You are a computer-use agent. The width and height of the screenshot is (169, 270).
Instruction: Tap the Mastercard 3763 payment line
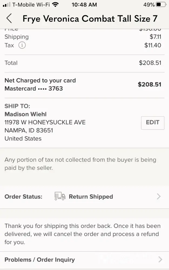[x=34, y=88]
